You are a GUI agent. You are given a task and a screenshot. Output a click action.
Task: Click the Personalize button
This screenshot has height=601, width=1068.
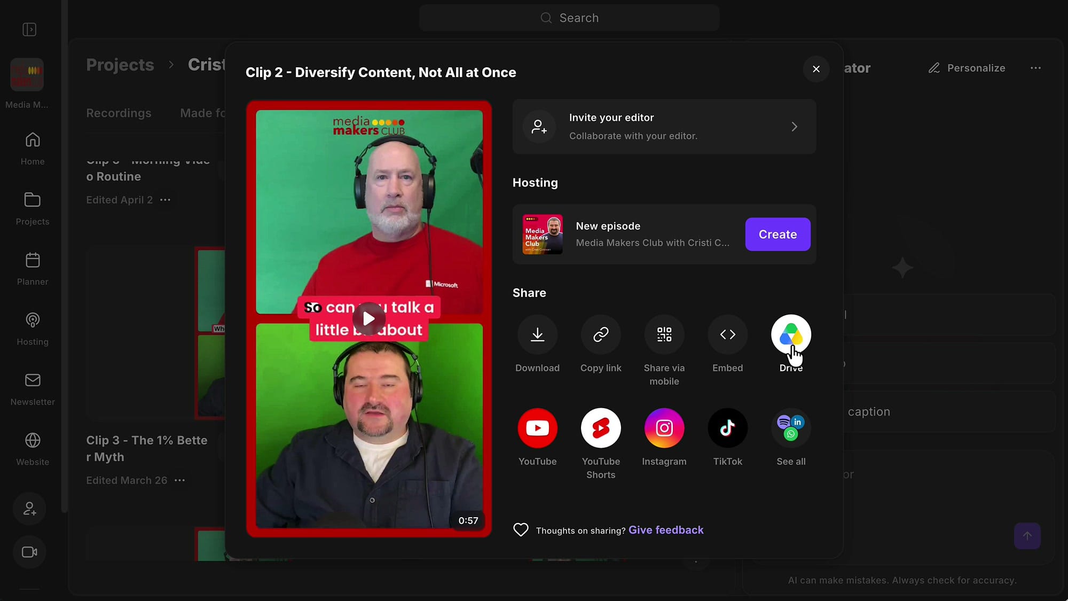click(967, 68)
